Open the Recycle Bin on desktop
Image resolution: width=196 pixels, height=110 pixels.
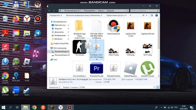[5, 20]
